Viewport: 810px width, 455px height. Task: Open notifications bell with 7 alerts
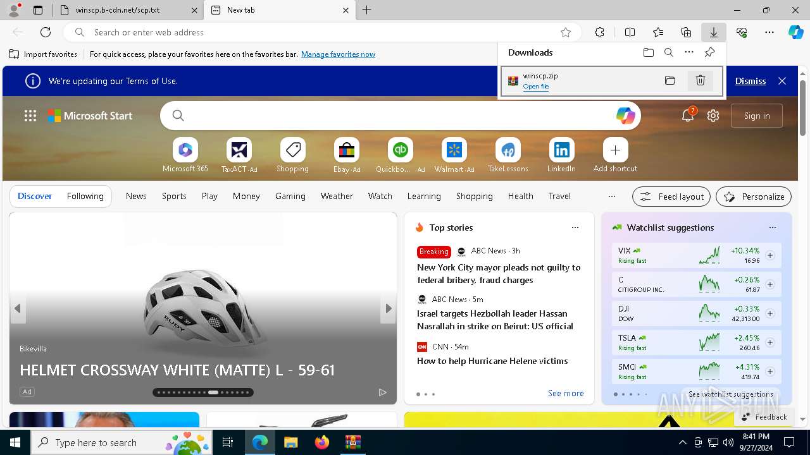[688, 116]
